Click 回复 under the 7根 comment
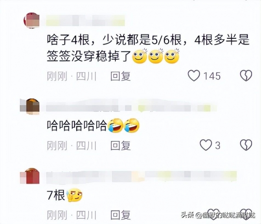The image size is (261, 224). click(120, 215)
